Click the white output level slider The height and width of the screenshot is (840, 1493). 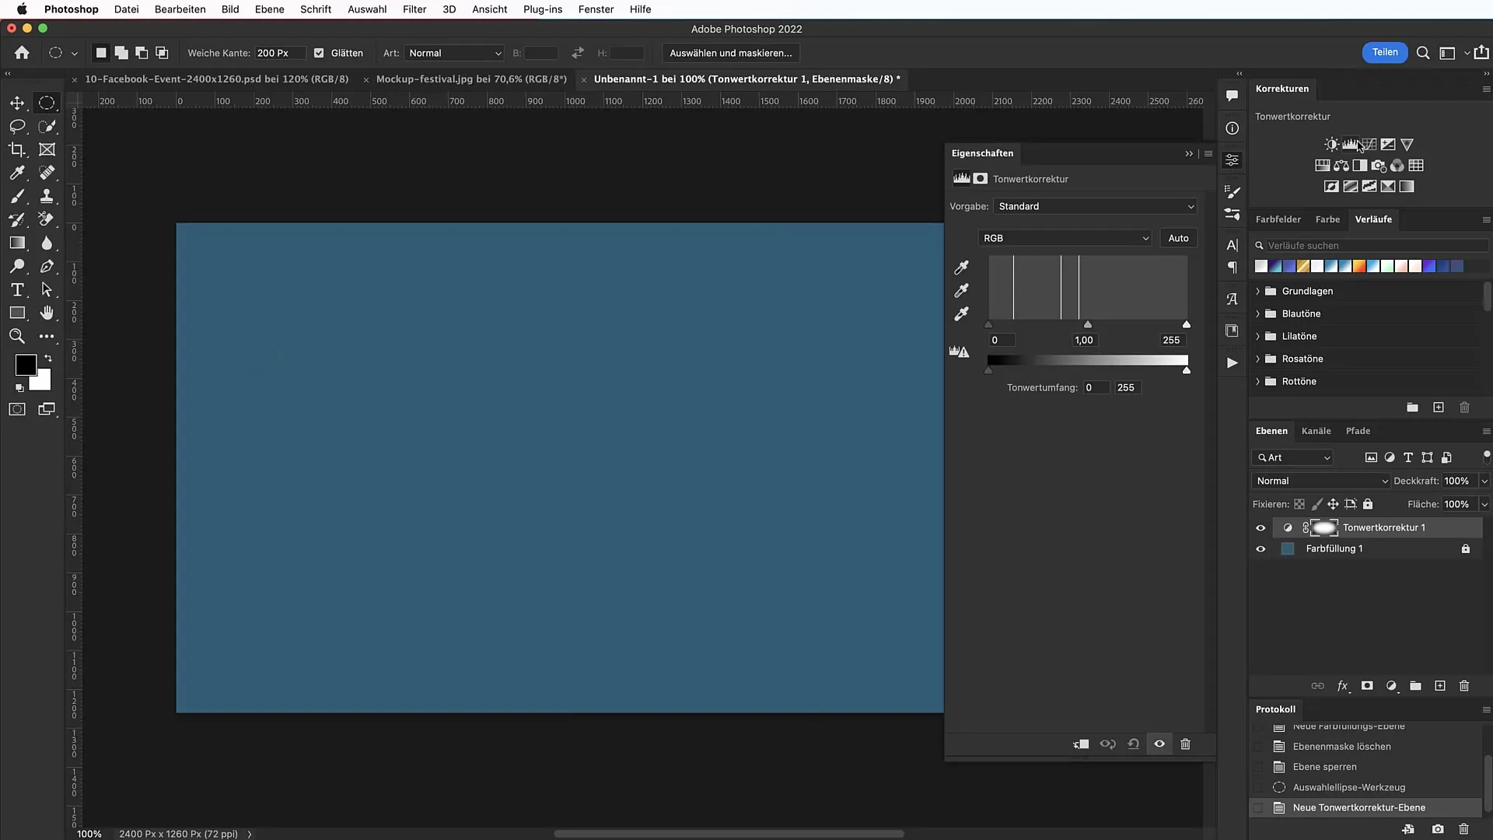click(1187, 370)
